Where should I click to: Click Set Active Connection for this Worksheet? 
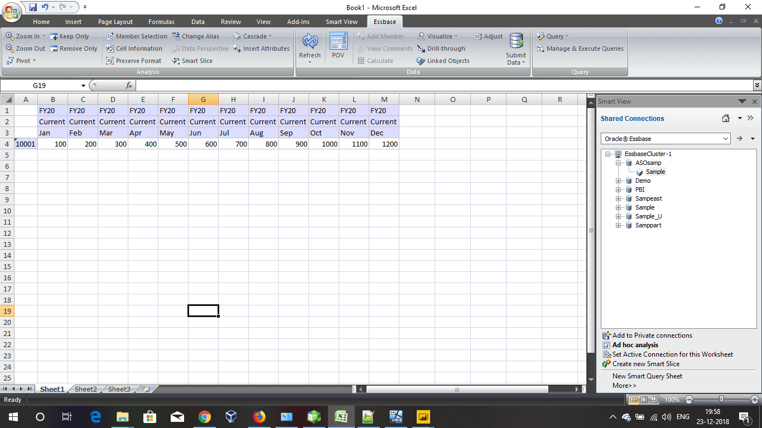[673, 354]
